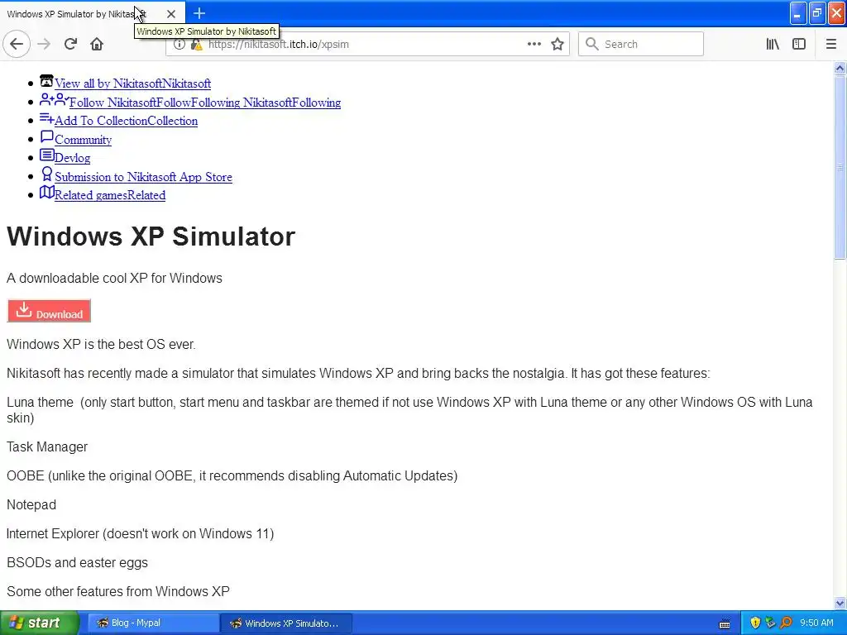Focus the browser Search box
Viewport: 847px width, 635px height.
(641, 44)
